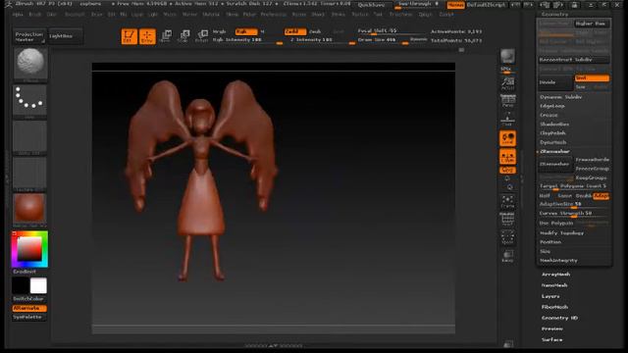Open the LightBox browser
This screenshot has height=353, width=628.
66,36
